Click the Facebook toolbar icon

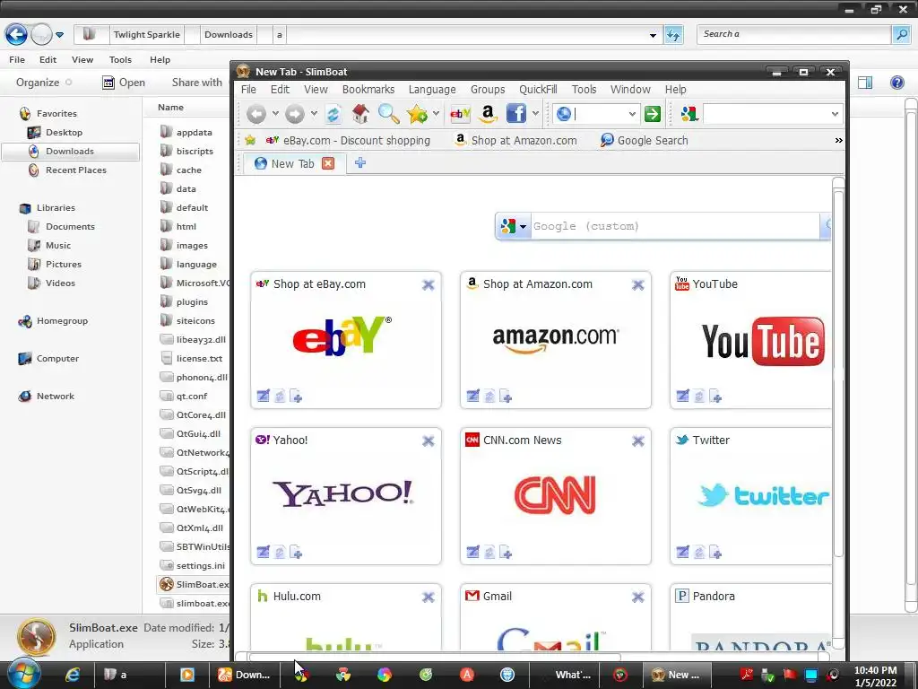[x=515, y=114]
